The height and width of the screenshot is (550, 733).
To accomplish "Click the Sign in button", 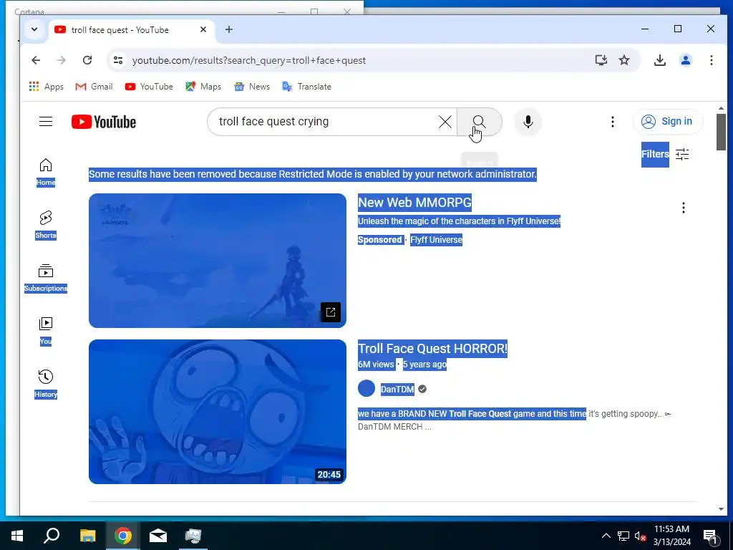I will coord(668,122).
